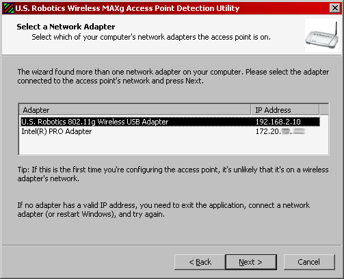Select the Intel(R) PRO Adapter row

170,131
